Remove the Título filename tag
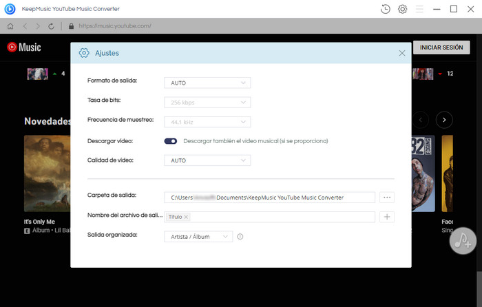482x307 pixels. (186, 217)
